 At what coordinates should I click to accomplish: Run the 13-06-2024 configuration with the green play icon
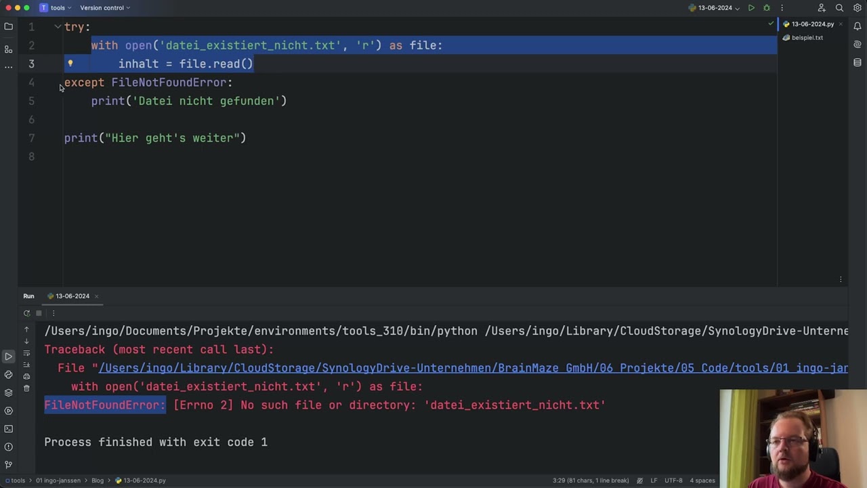tap(751, 8)
